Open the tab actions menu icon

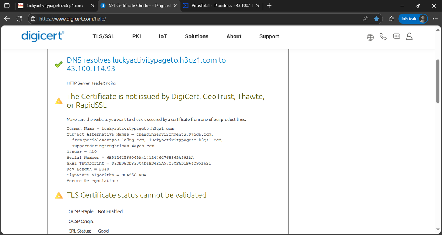[x=7, y=6]
